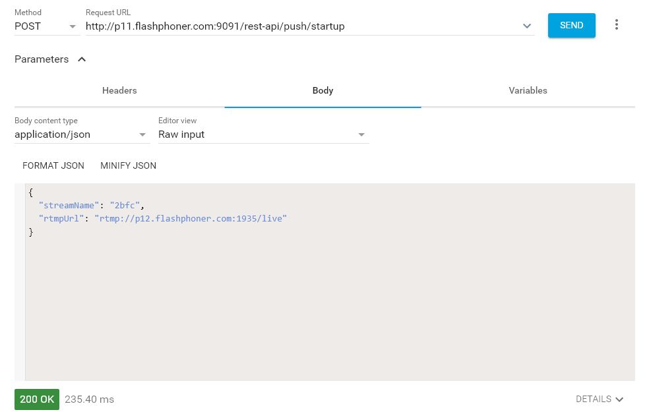
Task: Collapse the Parameters section
Action: pos(82,59)
